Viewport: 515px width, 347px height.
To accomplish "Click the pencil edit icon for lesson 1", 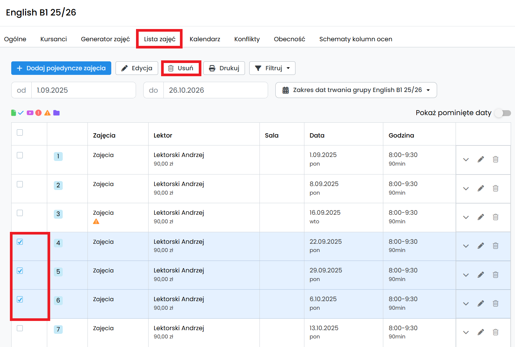I will coord(481,160).
